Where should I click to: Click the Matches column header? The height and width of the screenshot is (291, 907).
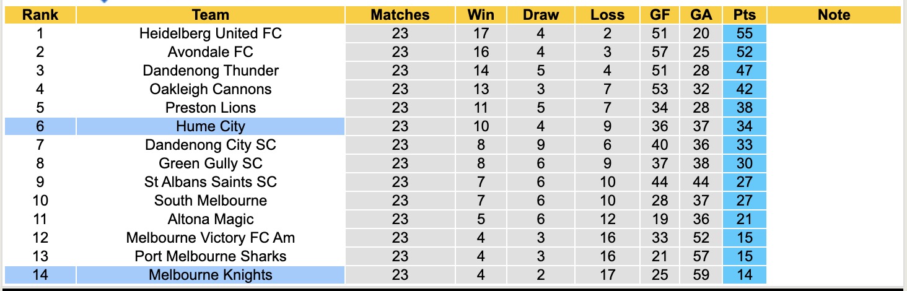(x=400, y=15)
